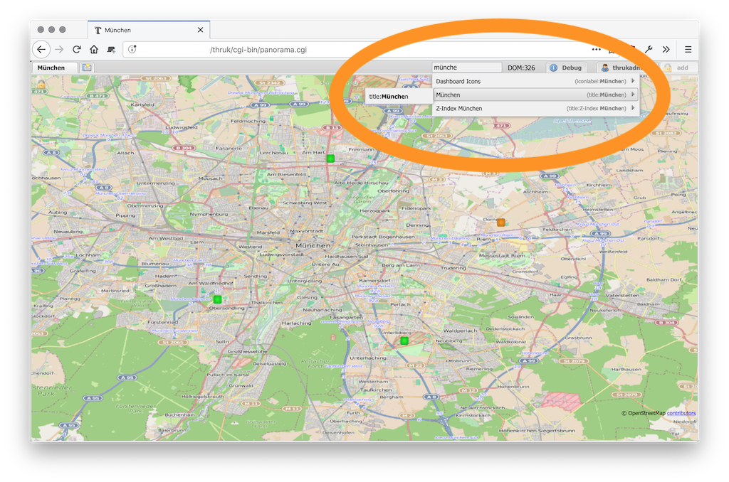Expand the Dashboard Icons result submenu arrow
The width and height of the screenshot is (729, 482).
(x=633, y=81)
